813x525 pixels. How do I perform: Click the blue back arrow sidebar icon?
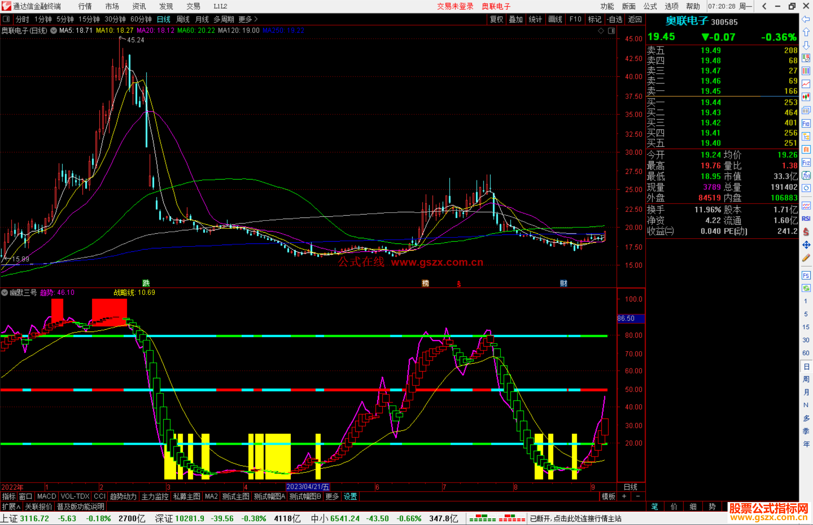pyautogui.click(x=806, y=19)
